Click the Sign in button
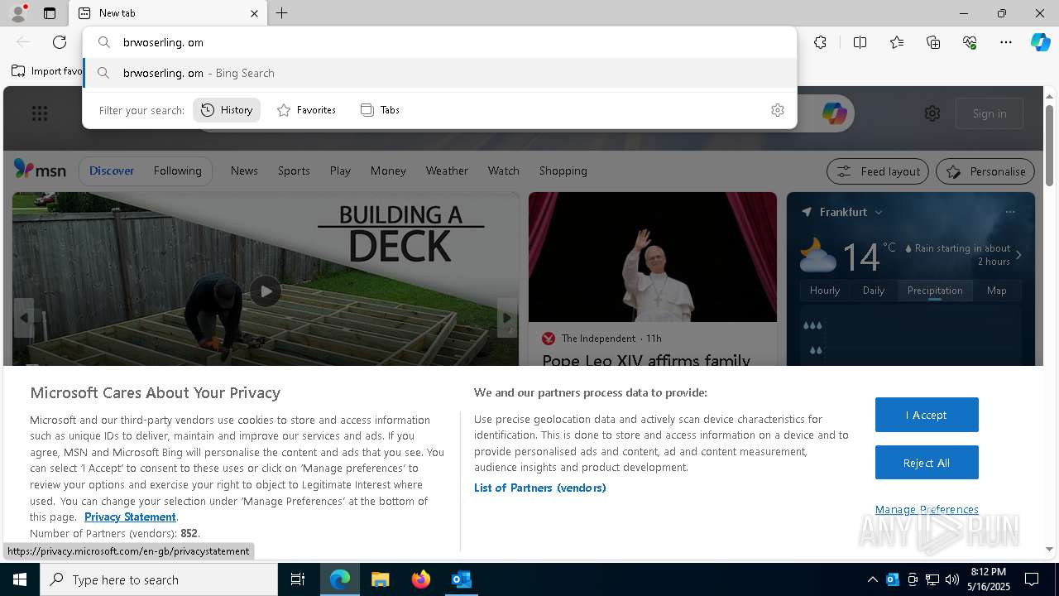The height and width of the screenshot is (596, 1059). [x=990, y=113]
